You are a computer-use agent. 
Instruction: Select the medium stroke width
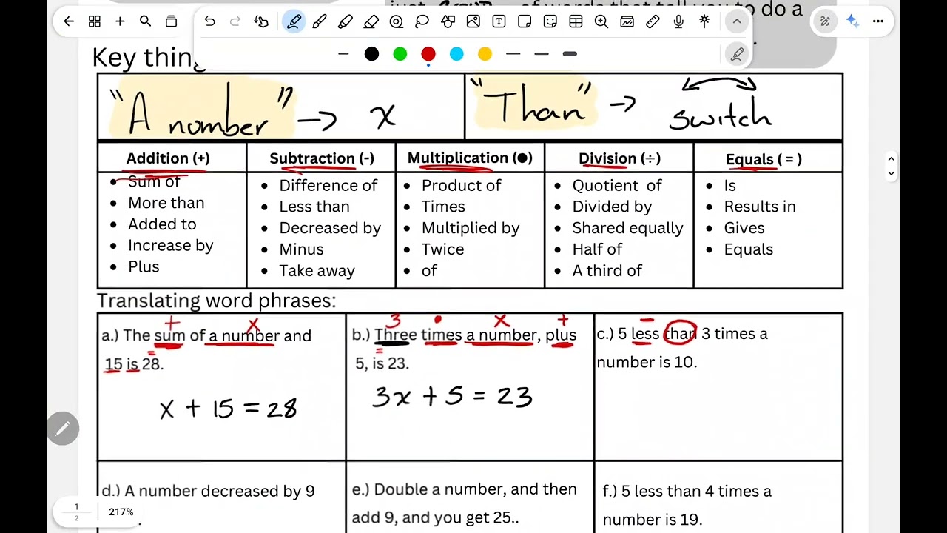pos(542,54)
